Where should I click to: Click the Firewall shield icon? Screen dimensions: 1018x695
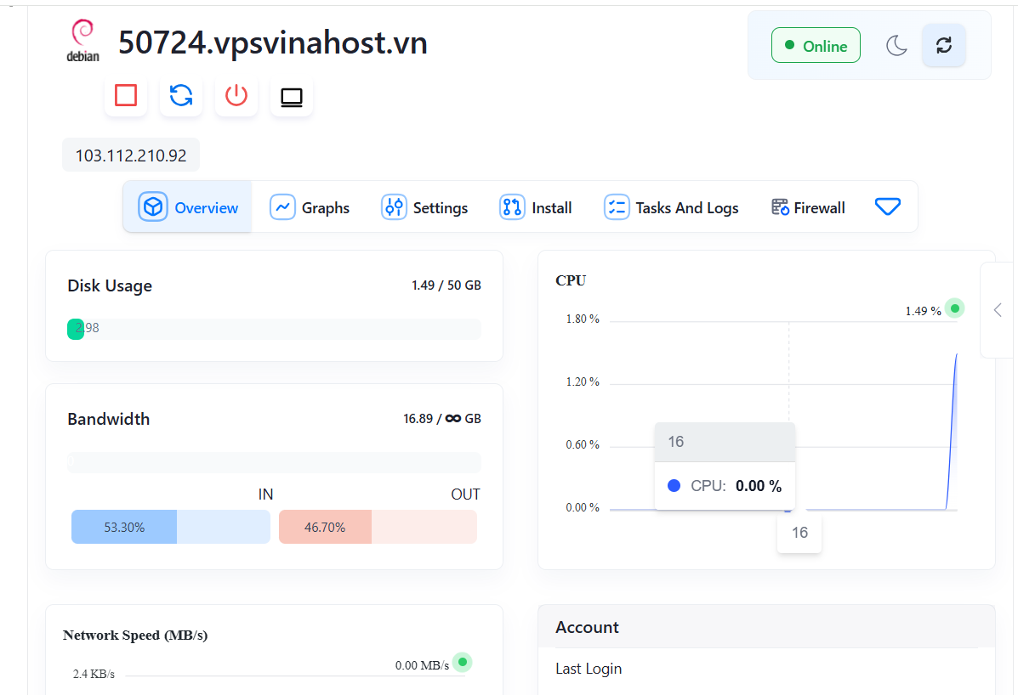[778, 206]
